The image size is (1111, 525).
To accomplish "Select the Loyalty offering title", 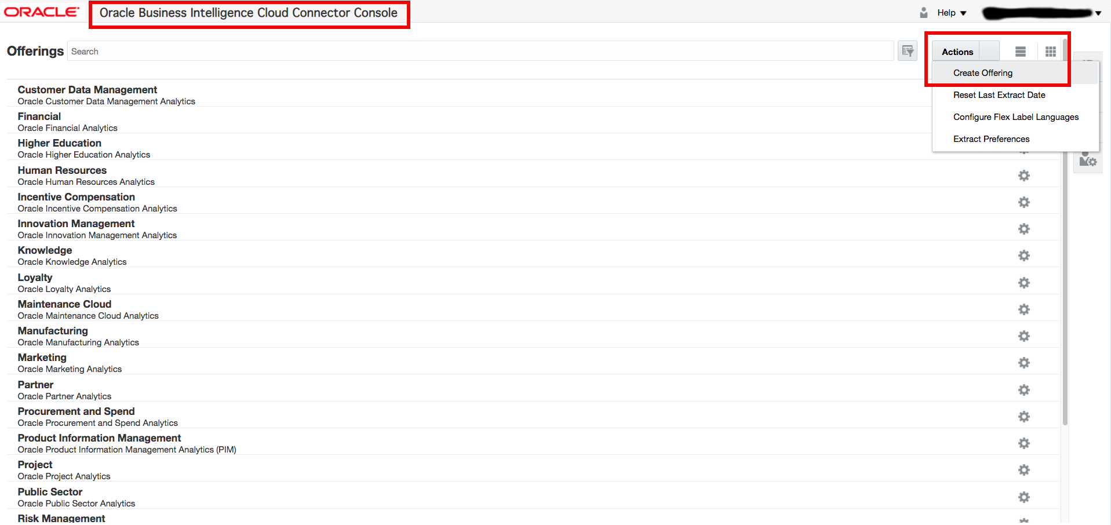I will tap(35, 278).
